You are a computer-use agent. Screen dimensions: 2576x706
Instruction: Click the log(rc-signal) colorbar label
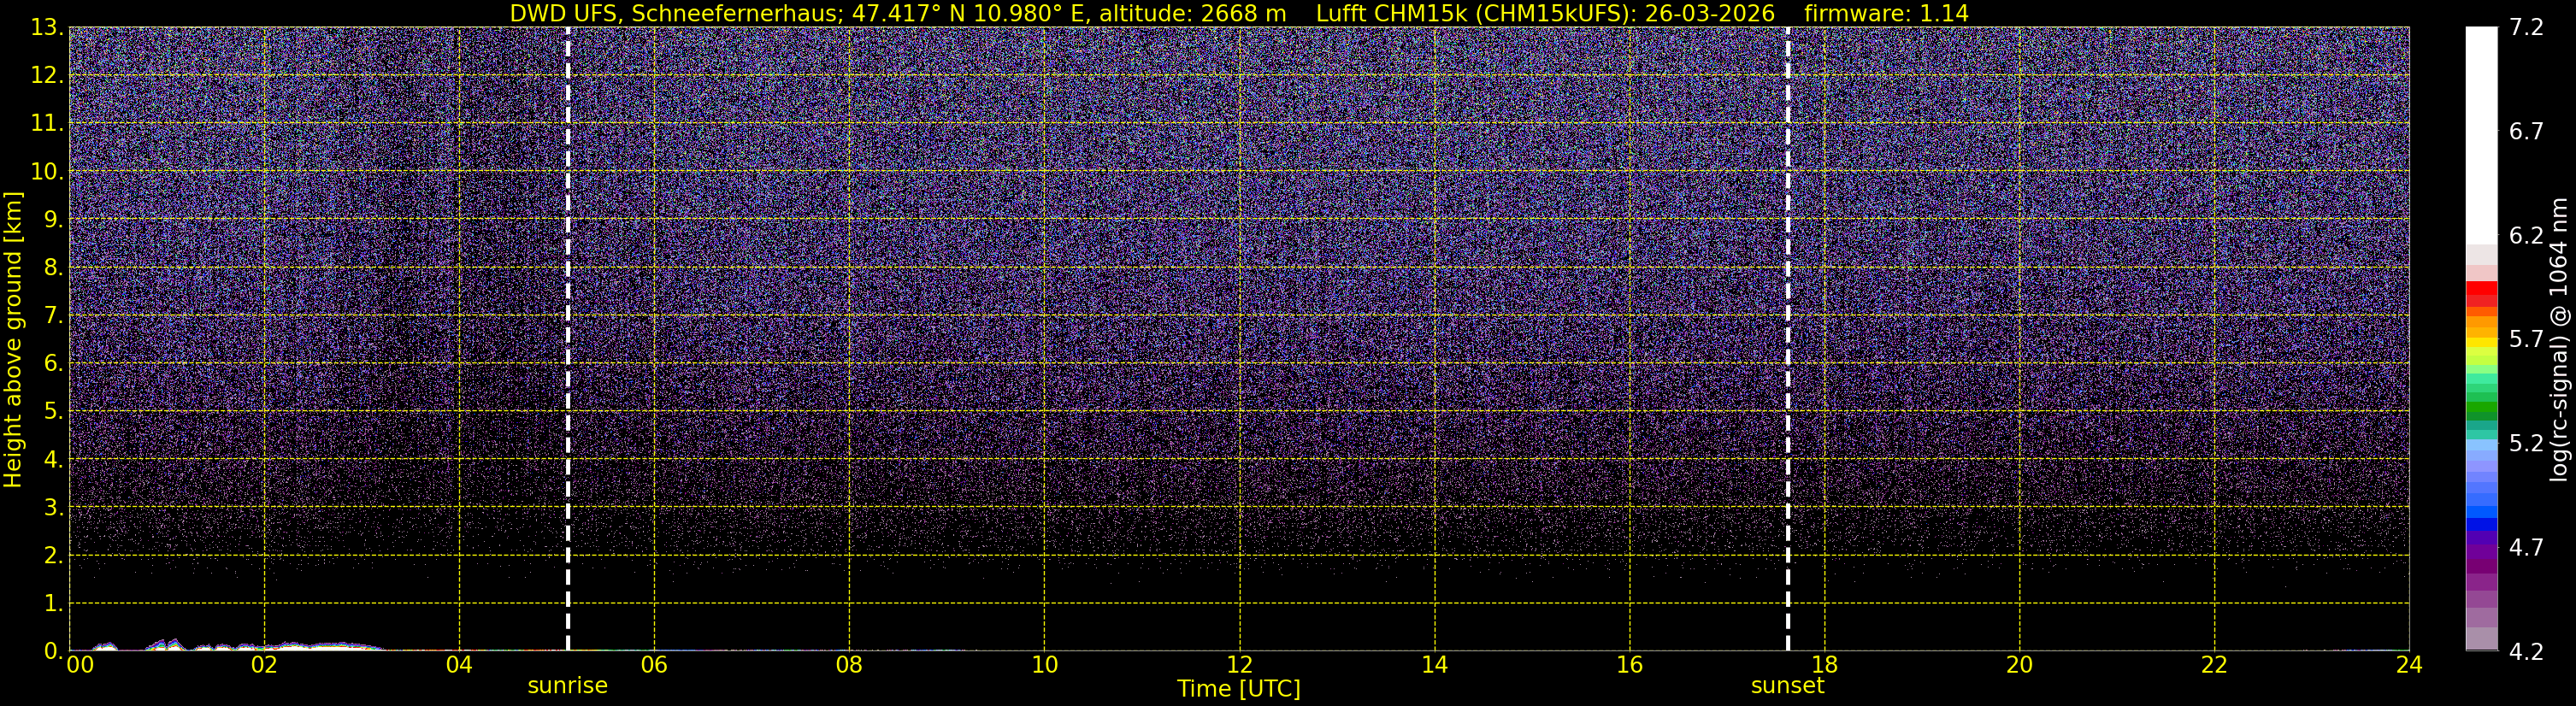click(x=2559, y=339)
